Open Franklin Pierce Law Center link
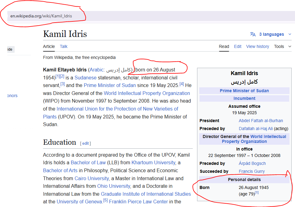The width and height of the screenshot is (295, 207). coord(138,202)
